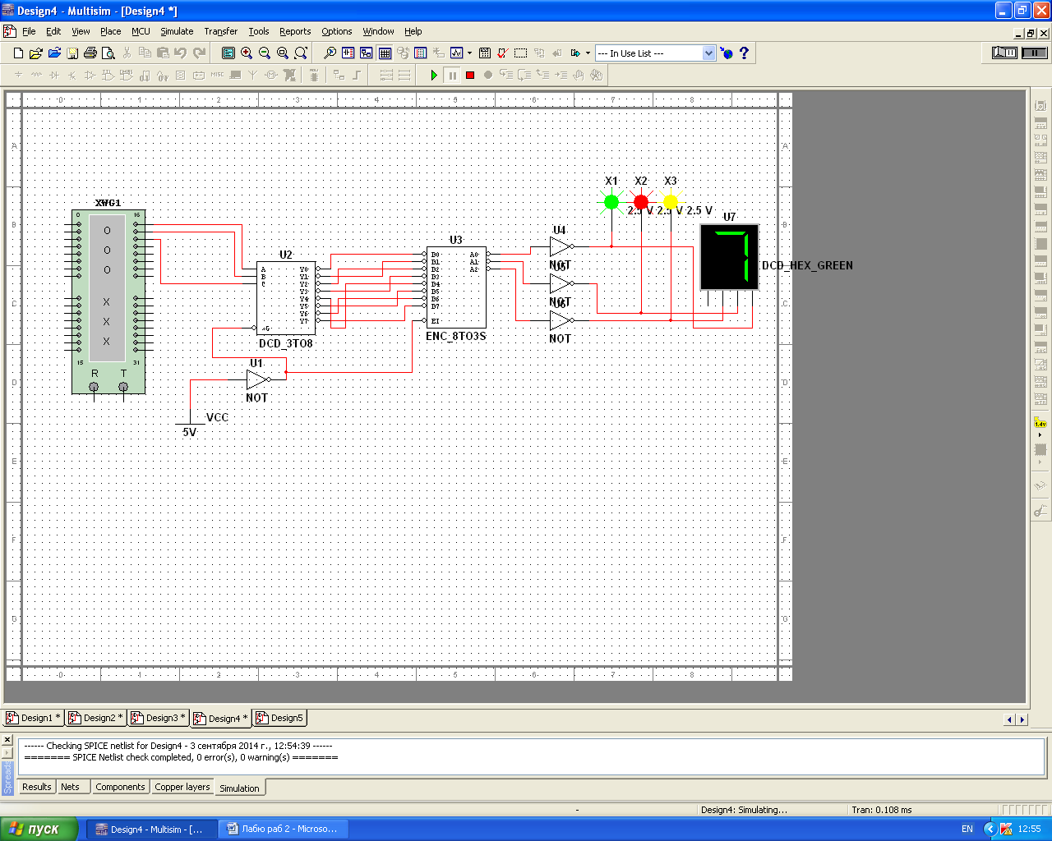The width and height of the screenshot is (1052, 841).
Task: Open the MCU menu
Action: point(141,31)
